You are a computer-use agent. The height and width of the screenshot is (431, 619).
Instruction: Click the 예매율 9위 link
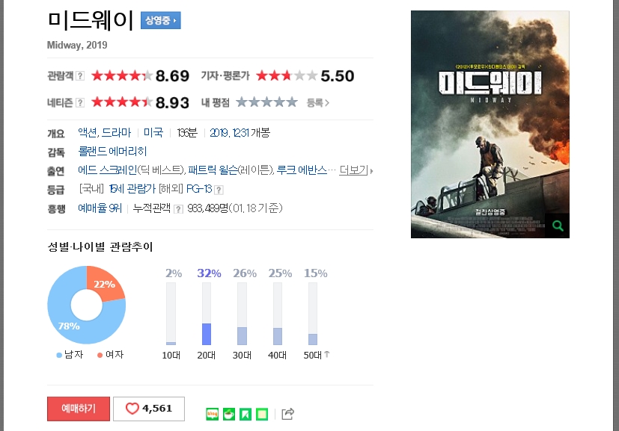coord(100,208)
